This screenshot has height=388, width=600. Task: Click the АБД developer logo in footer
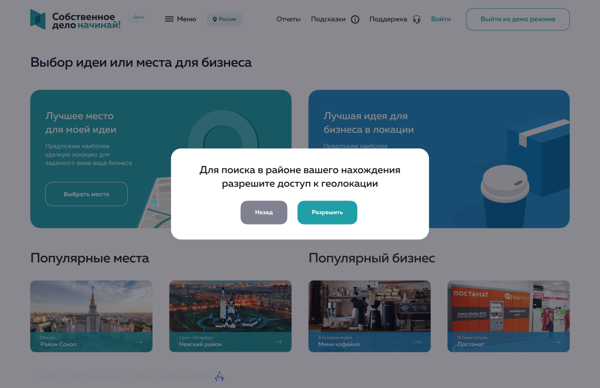click(x=220, y=376)
